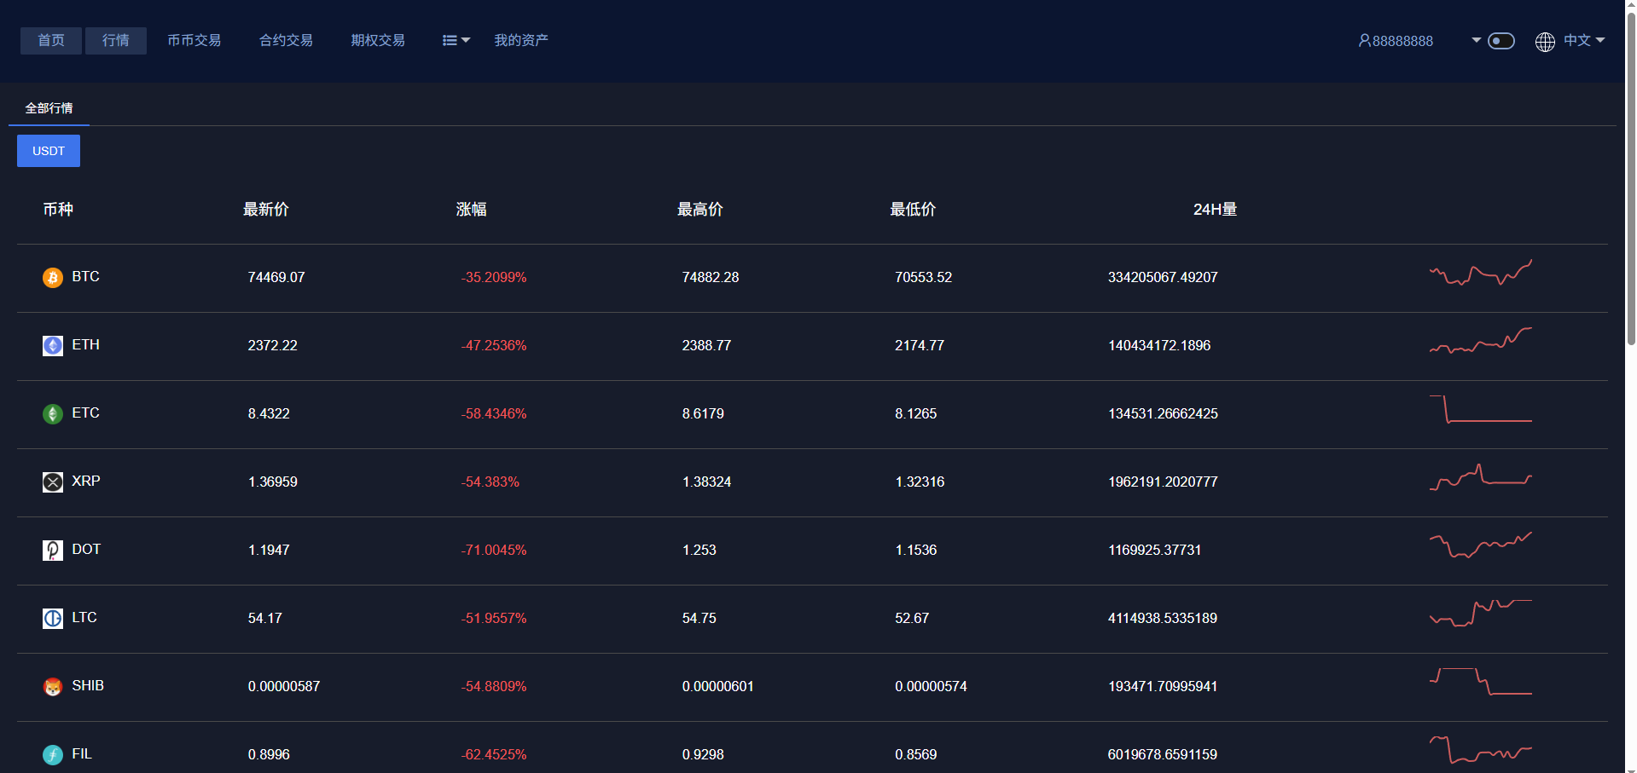Click BTC latest price 74469.07
The width and height of the screenshot is (1637, 773).
(276, 278)
